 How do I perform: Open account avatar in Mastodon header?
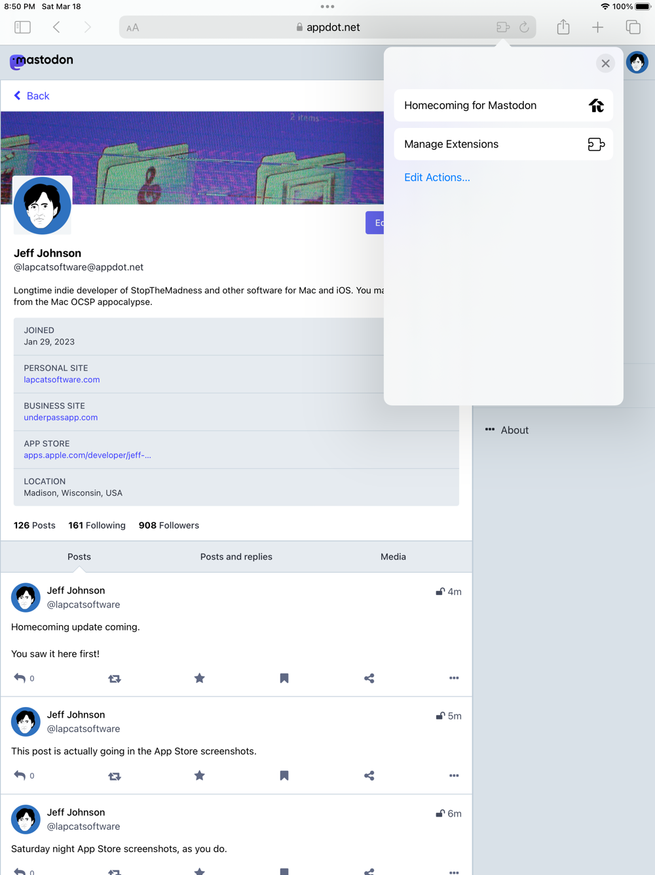click(x=637, y=62)
